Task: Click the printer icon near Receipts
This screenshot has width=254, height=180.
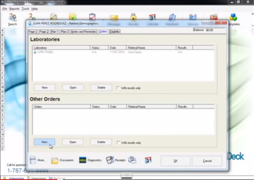Action: pyautogui.click(x=132, y=160)
